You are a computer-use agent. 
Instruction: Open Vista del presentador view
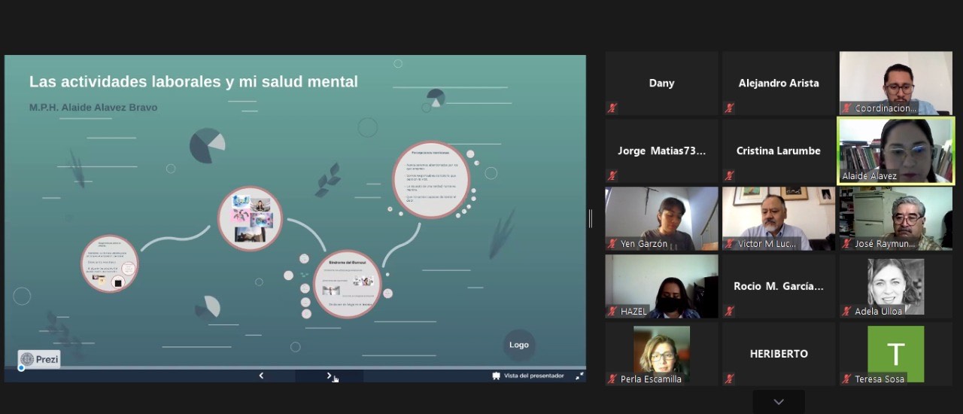pyautogui.click(x=528, y=376)
